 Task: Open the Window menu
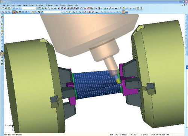(70, 5)
